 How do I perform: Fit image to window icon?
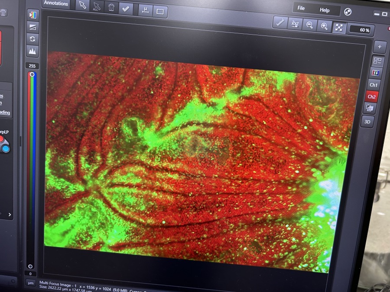[x=339, y=28]
